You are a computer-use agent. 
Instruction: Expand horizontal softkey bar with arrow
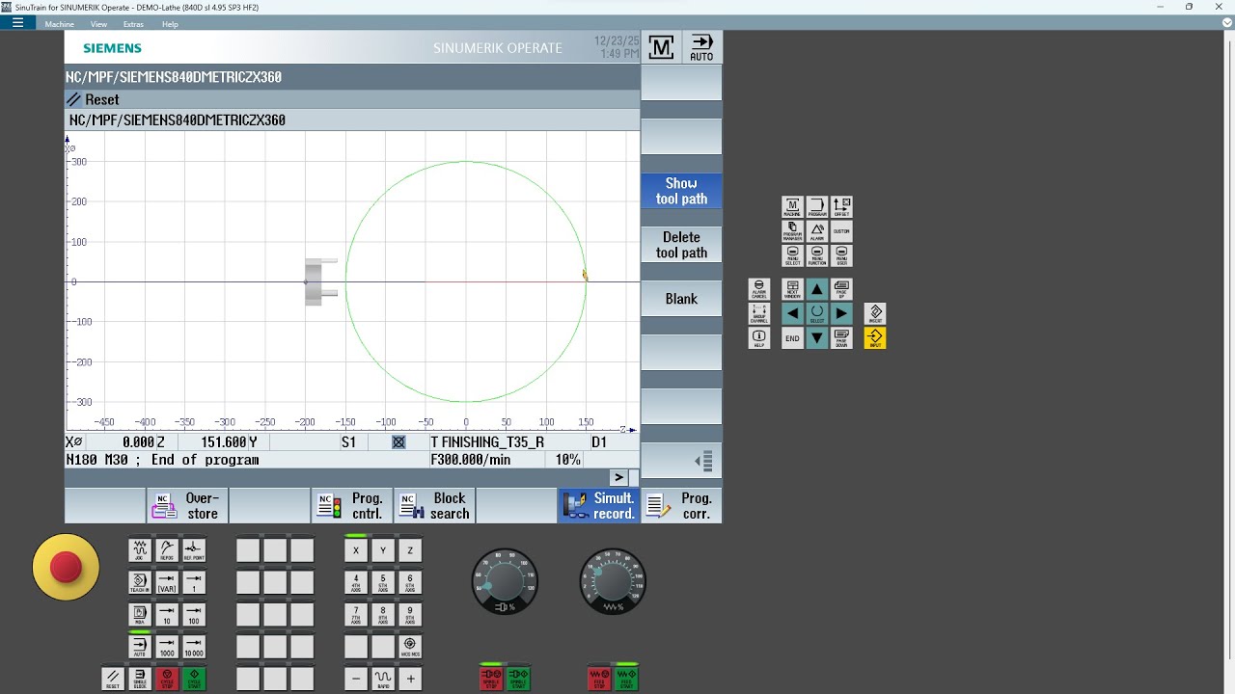(619, 477)
